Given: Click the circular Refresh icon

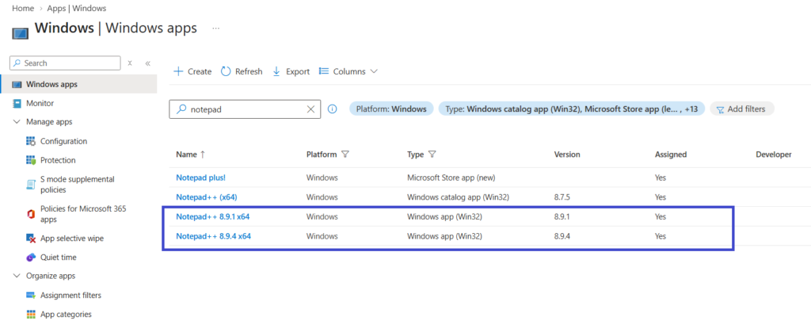Looking at the screenshot, I should click(226, 71).
